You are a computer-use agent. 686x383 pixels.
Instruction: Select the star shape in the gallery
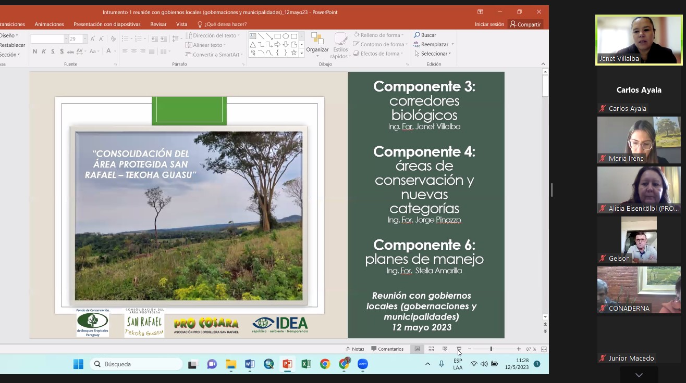[293, 53]
